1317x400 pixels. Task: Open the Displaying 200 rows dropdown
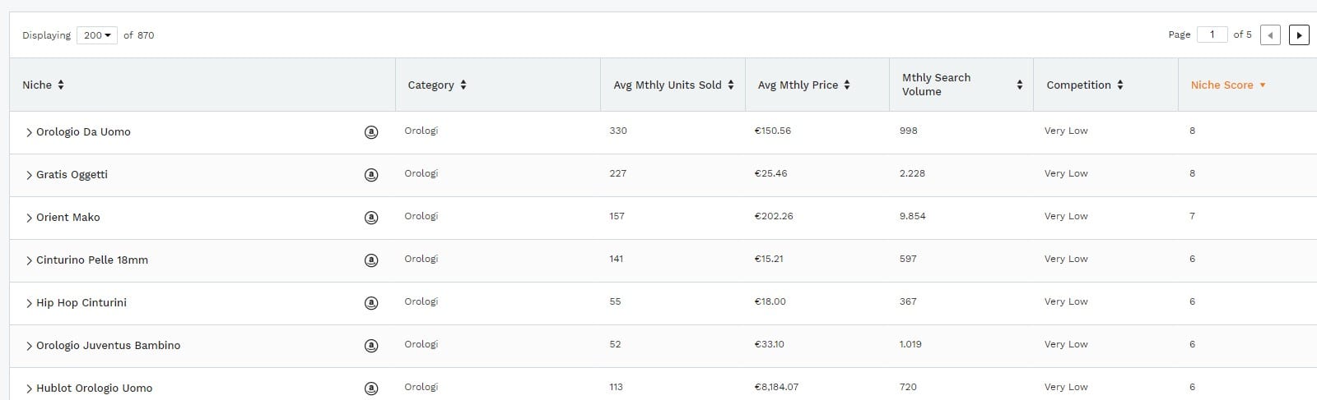click(x=97, y=35)
